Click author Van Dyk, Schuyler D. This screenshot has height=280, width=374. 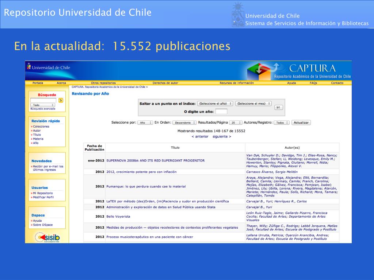[x=263, y=155]
